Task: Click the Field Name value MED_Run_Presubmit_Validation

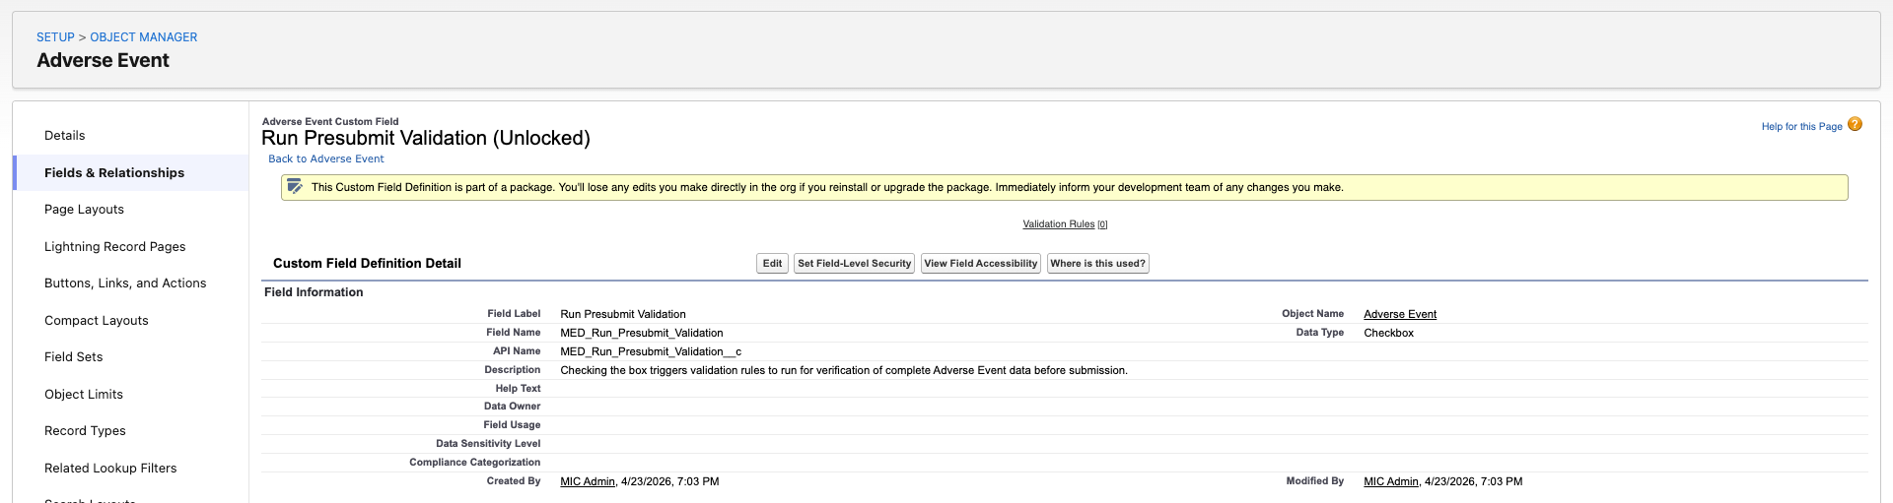Action: coord(642,333)
